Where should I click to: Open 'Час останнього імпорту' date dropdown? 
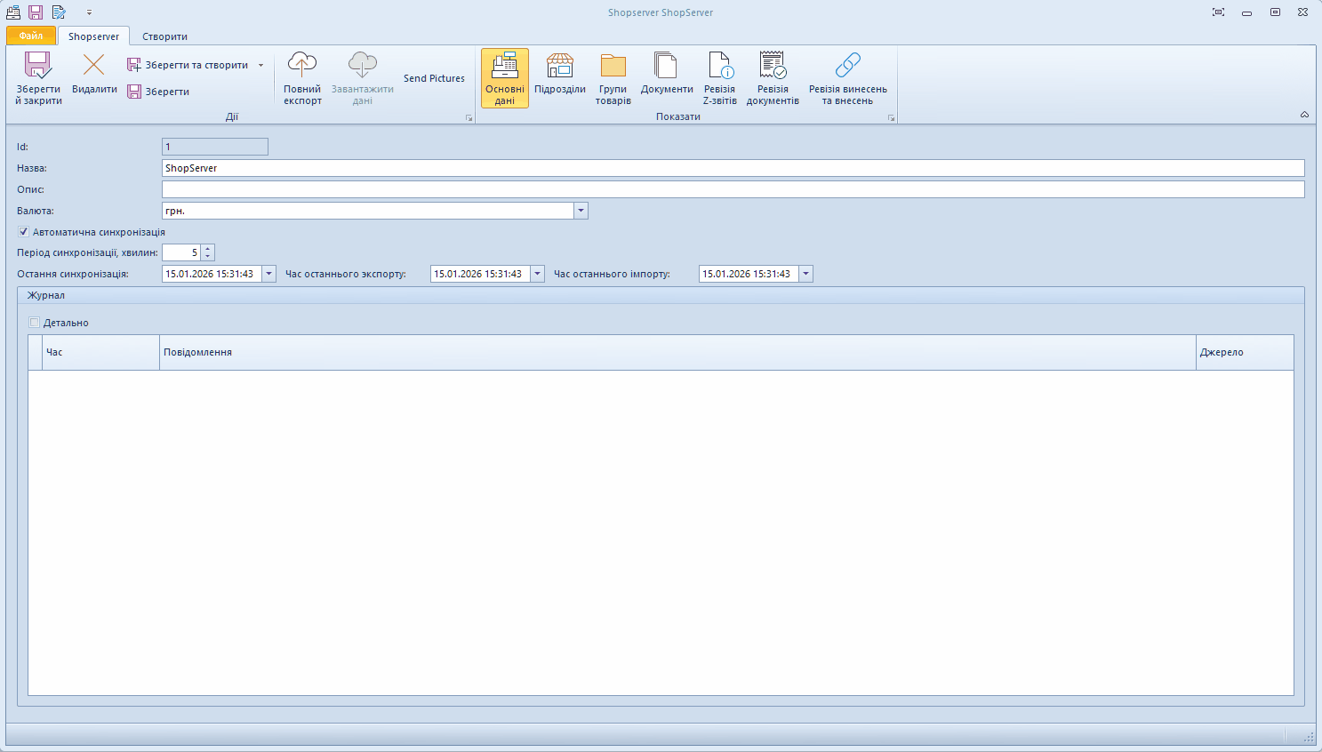pyautogui.click(x=805, y=274)
